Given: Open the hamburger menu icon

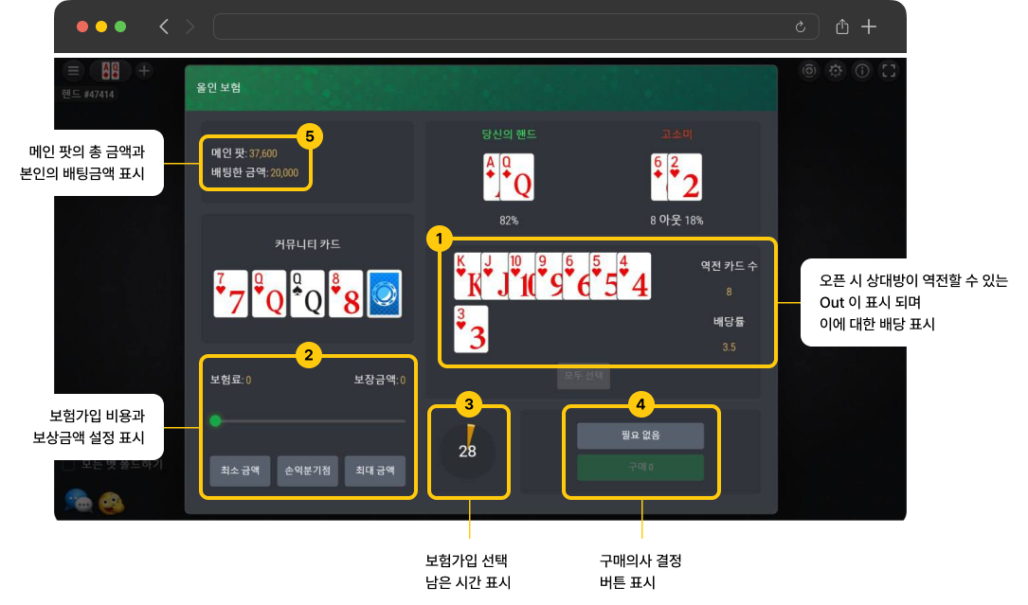Looking at the screenshot, I should (x=74, y=70).
